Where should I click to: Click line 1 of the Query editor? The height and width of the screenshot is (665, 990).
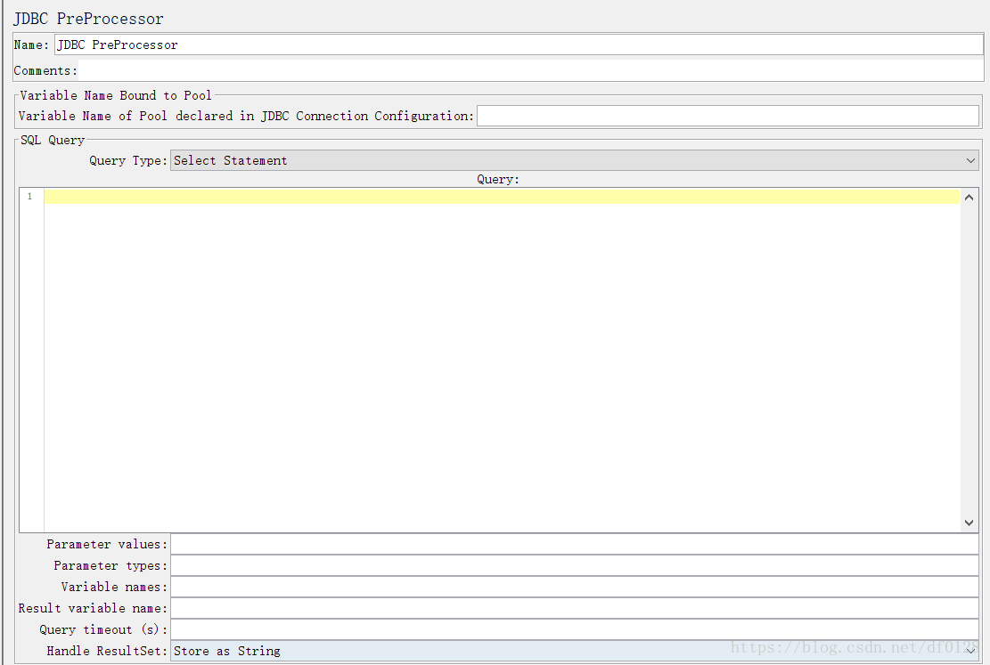[502, 197]
